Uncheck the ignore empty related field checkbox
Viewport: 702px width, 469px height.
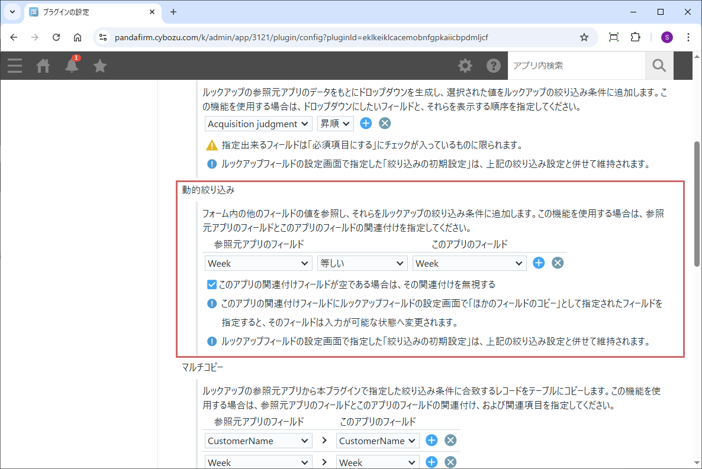click(x=212, y=284)
